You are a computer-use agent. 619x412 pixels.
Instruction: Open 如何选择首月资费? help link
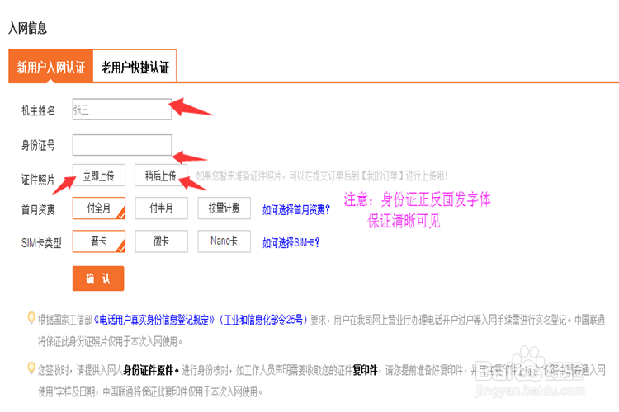296,210
